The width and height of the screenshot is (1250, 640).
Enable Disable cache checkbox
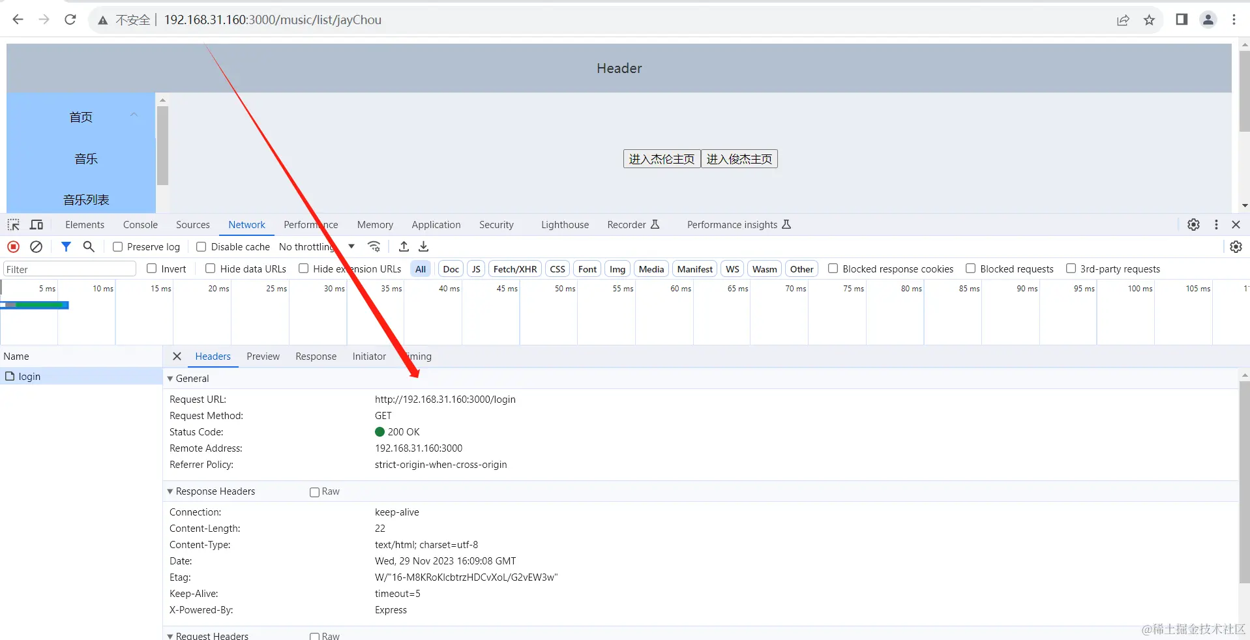click(201, 247)
